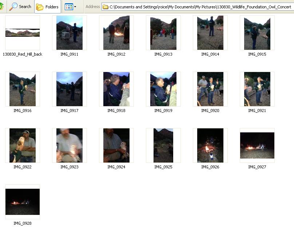Click the file name label IMG_0919
The image size is (294, 232).
[163, 111]
